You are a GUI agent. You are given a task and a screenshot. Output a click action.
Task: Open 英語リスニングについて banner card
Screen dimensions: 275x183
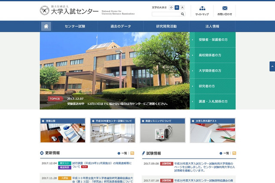click(x=162, y=130)
